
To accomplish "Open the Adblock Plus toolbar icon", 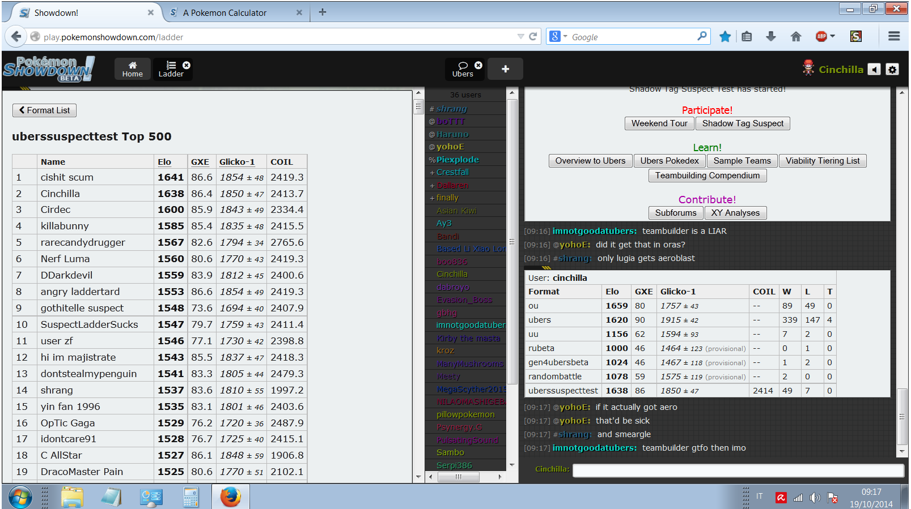I will (821, 37).
